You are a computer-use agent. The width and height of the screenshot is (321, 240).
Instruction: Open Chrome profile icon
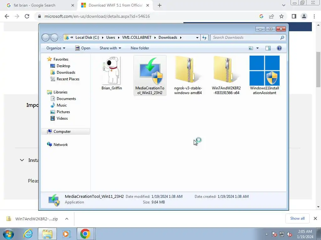point(304,16)
